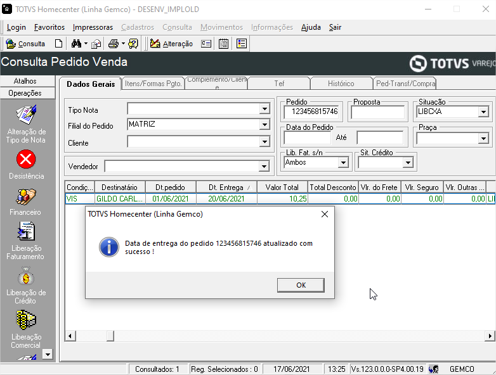Click the GILDO CARL... cell in the grid
496x375 pixels.
pos(121,199)
